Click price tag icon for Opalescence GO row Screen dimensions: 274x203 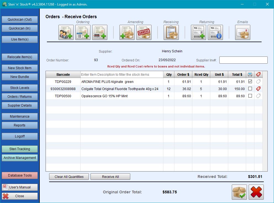pyautogui.click(x=258, y=96)
